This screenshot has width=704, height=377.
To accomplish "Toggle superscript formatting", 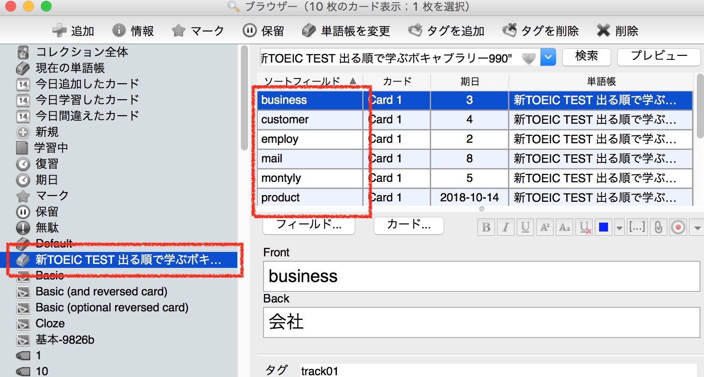I will [x=545, y=228].
